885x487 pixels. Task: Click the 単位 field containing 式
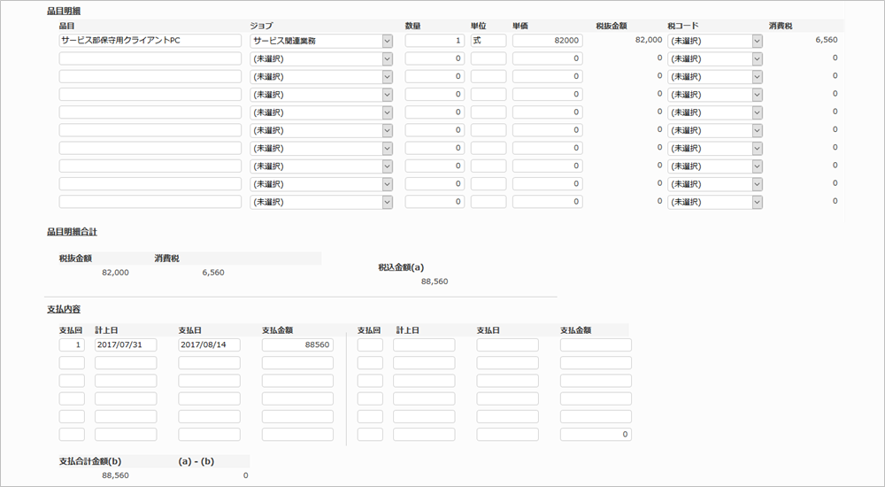tap(489, 41)
